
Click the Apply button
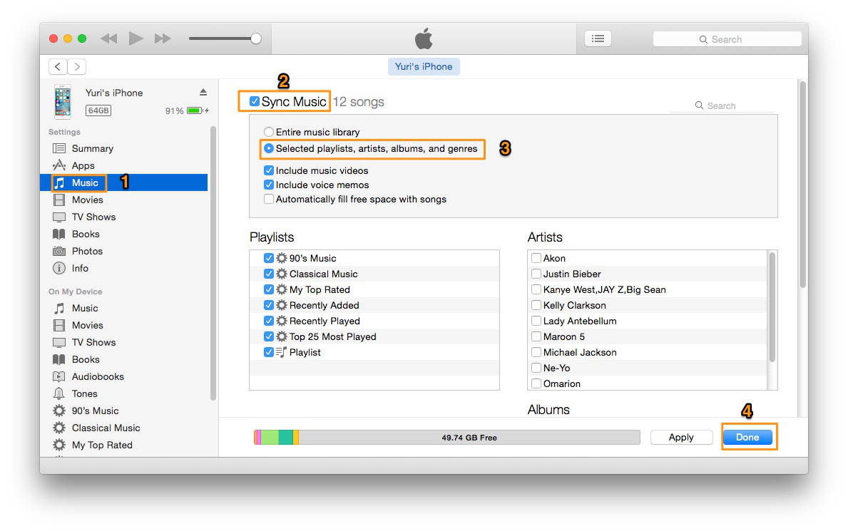tap(681, 437)
